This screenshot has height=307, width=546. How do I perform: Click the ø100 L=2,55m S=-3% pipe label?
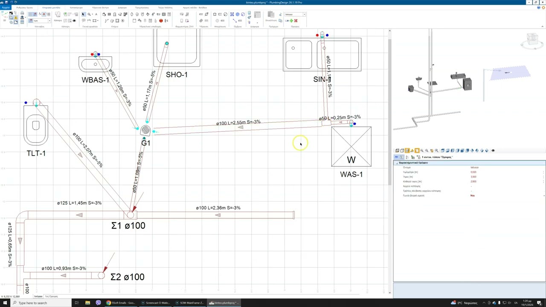238,122
